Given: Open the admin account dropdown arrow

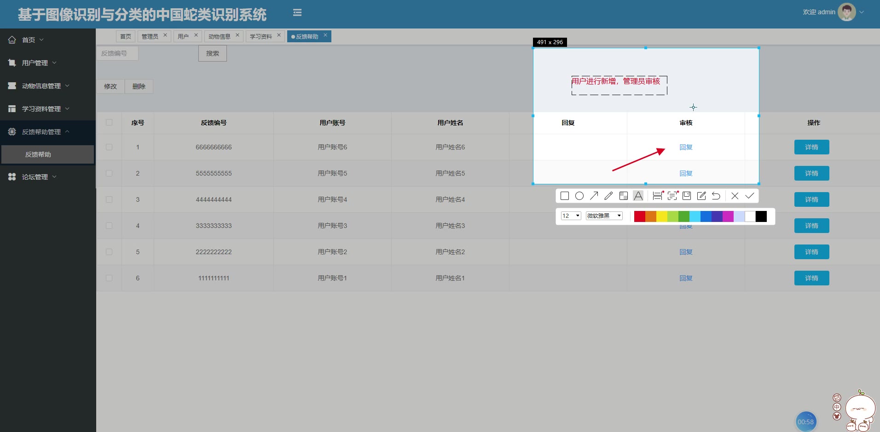Looking at the screenshot, I should click(862, 12).
